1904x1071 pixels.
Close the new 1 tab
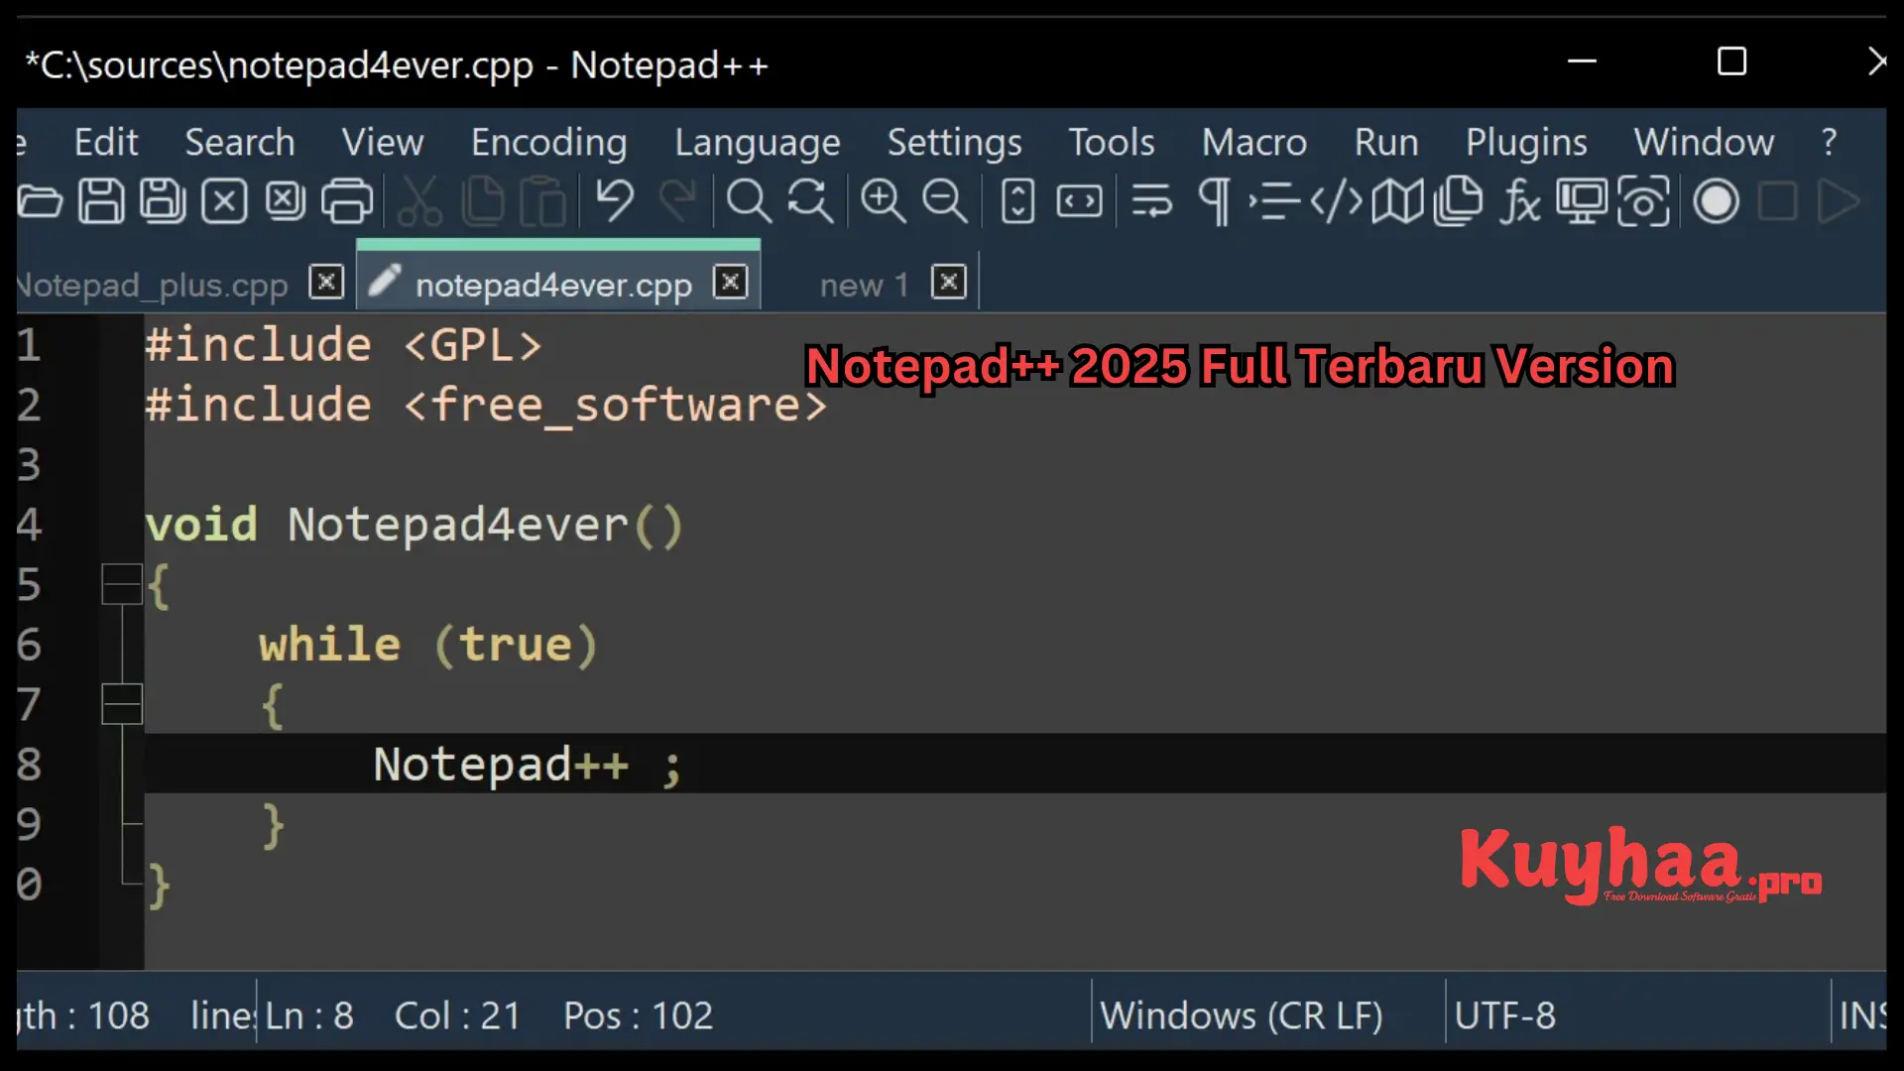tap(949, 282)
